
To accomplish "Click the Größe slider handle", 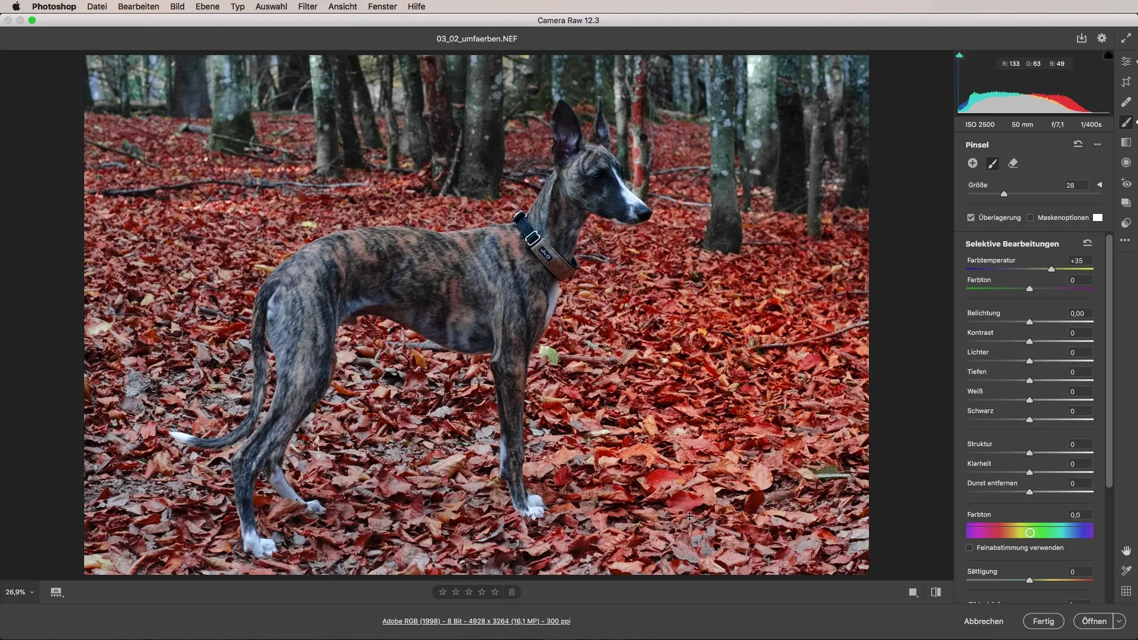I will [x=1004, y=194].
